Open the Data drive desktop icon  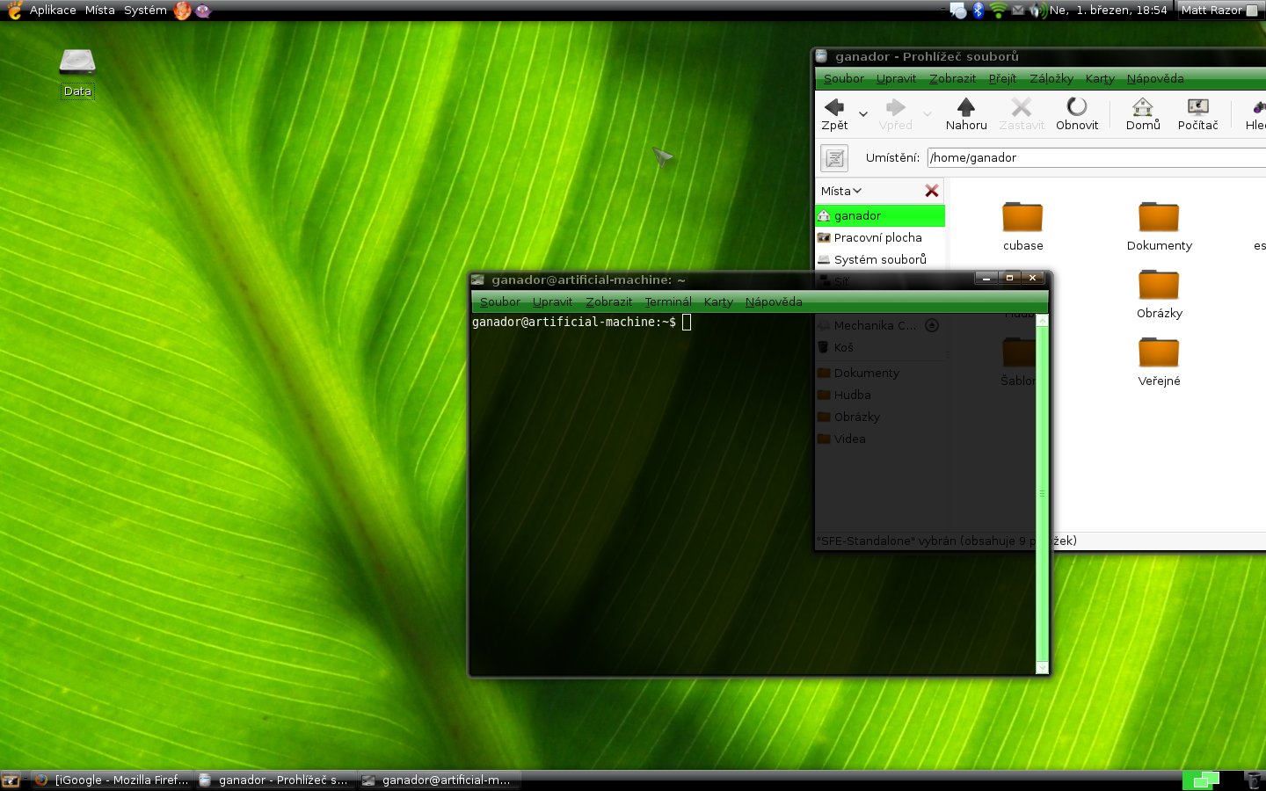coord(77,62)
